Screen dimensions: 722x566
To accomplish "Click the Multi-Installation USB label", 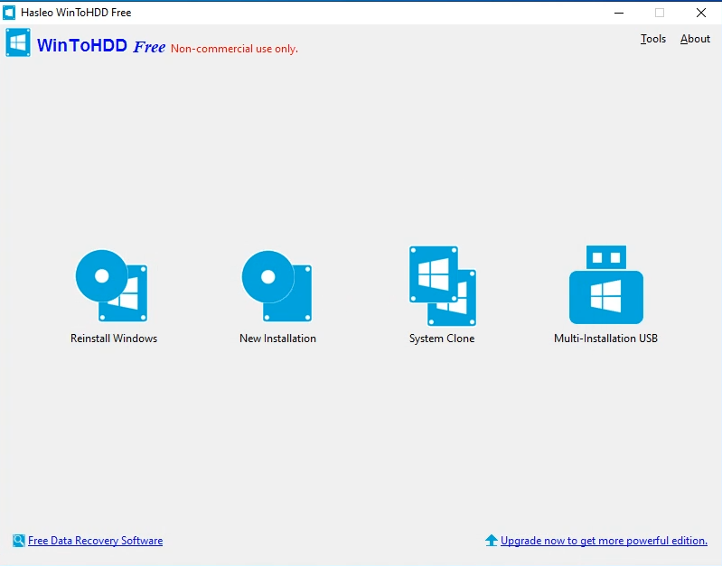I will click(606, 339).
